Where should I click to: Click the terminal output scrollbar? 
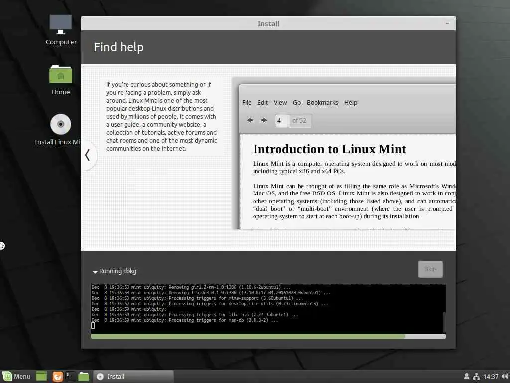(x=444, y=321)
